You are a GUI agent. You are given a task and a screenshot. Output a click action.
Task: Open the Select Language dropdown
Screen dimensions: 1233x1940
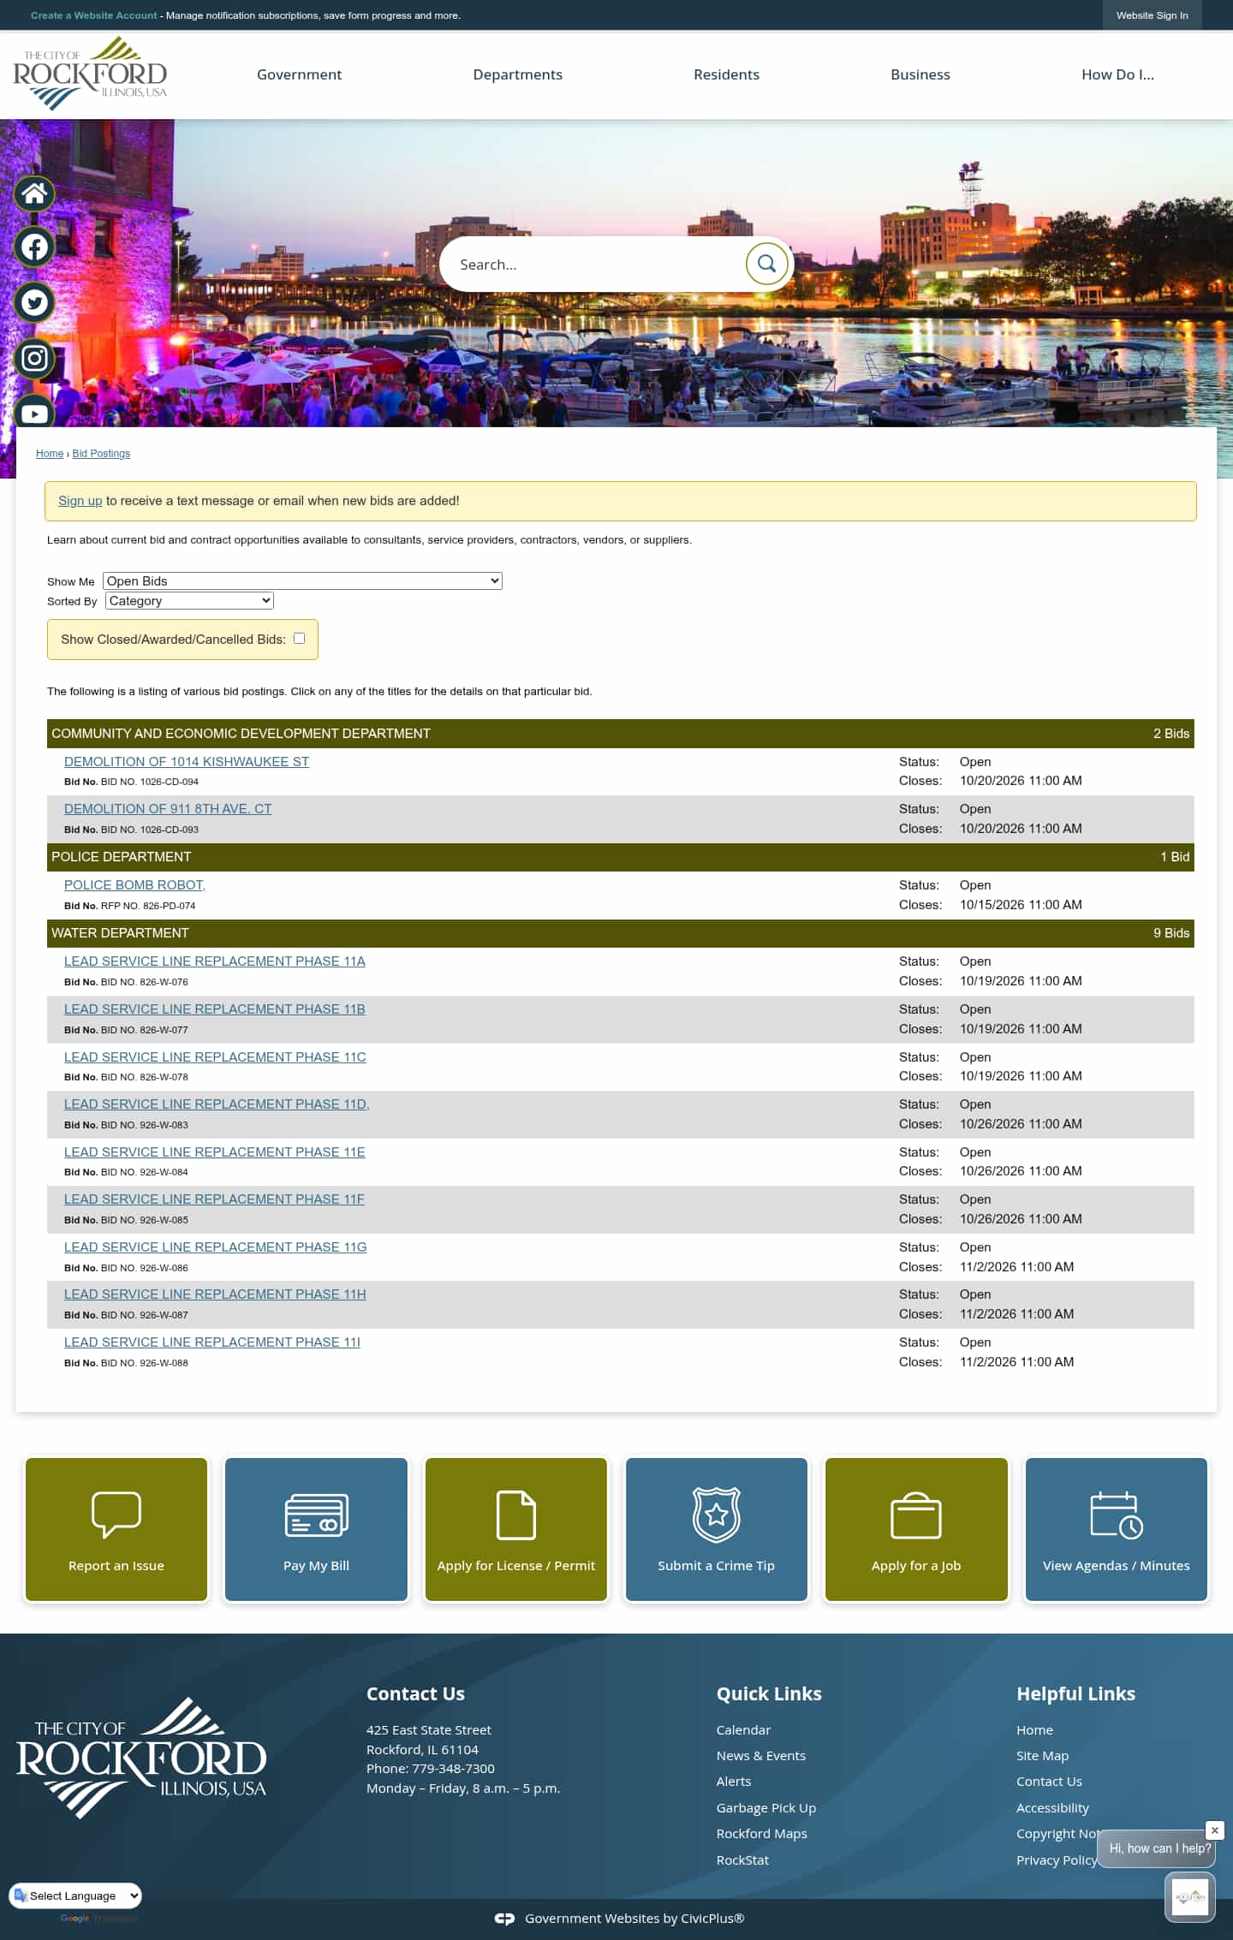[77, 1895]
